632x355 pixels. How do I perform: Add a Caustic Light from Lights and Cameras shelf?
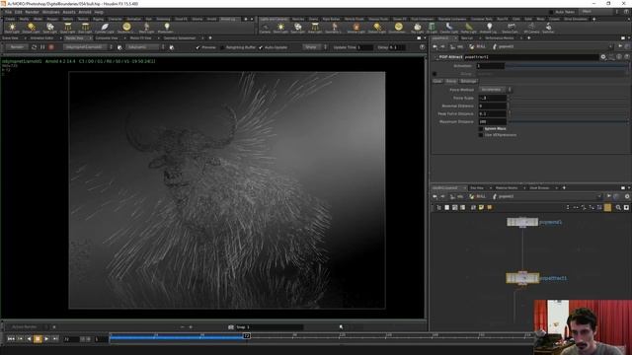[x=449, y=28]
